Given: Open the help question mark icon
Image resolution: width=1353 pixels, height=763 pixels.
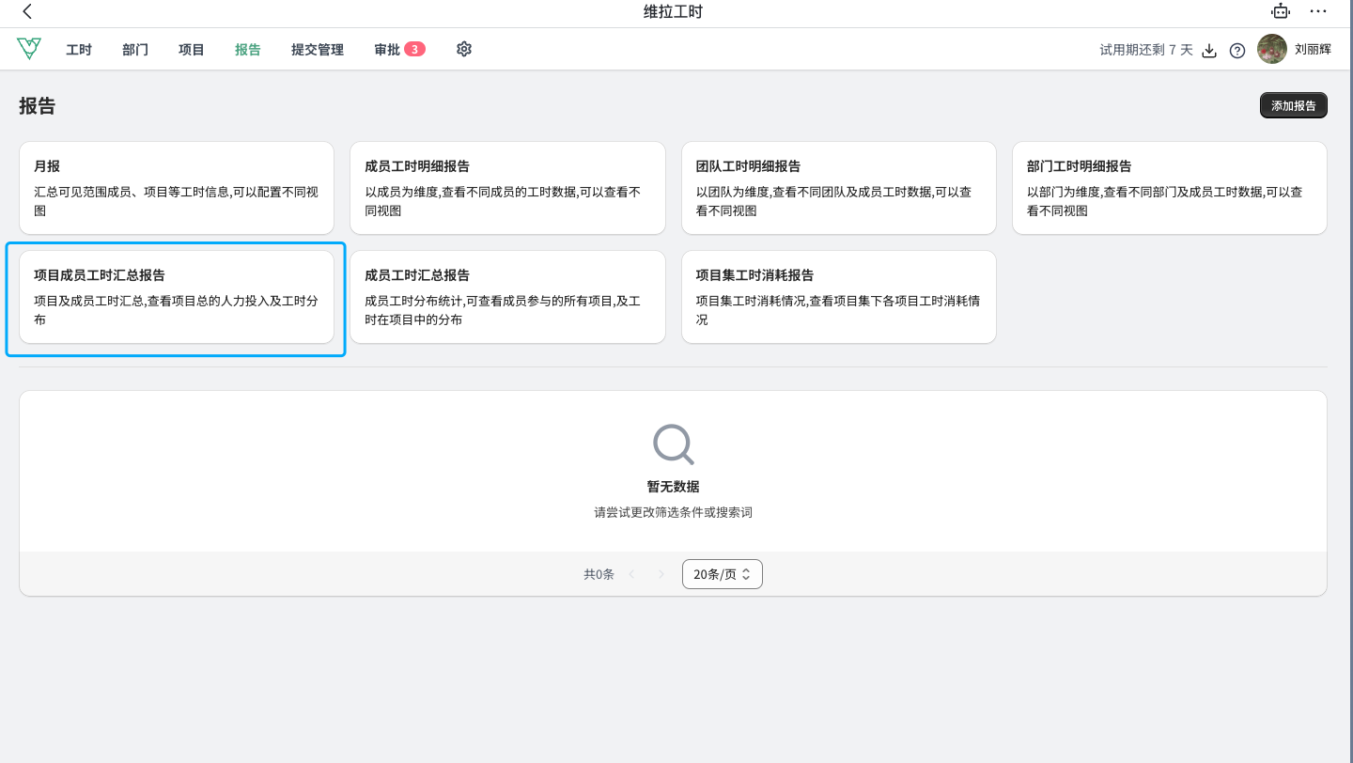Looking at the screenshot, I should tap(1237, 51).
